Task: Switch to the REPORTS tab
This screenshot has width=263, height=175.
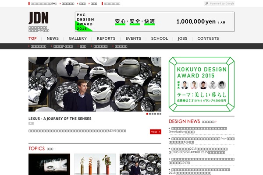Action: coord(106,38)
